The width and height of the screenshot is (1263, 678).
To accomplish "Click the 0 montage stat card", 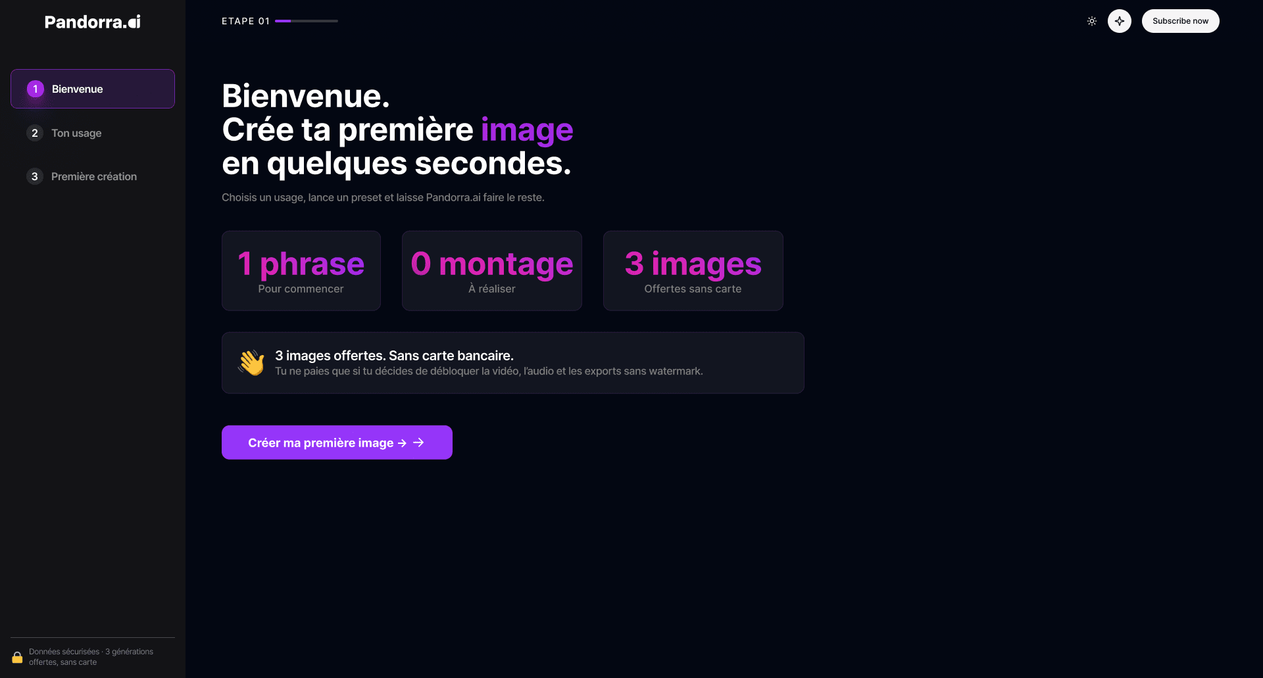I will (x=492, y=270).
